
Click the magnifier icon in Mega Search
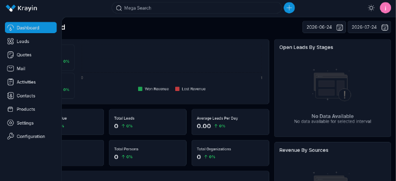click(119, 8)
